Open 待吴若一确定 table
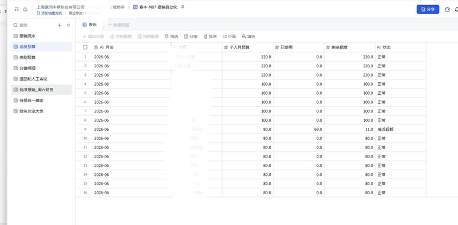The width and height of the screenshot is (458, 225). click(x=41, y=101)
